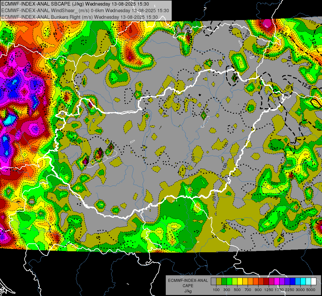Viewport: 322px width, 296px height.
Task: Click the 1250 value on the legend scale
Action: pyautogui.click(x=269, y=290)
